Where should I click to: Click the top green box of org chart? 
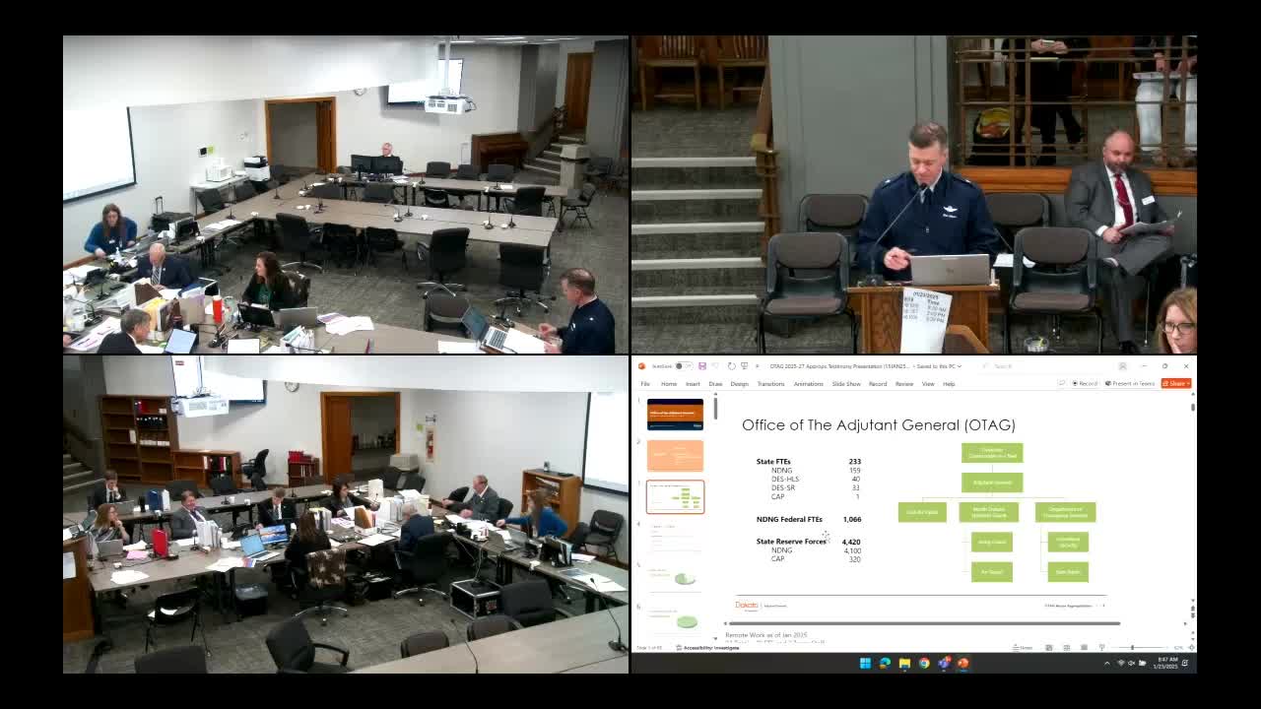click(x=992, y=453)
